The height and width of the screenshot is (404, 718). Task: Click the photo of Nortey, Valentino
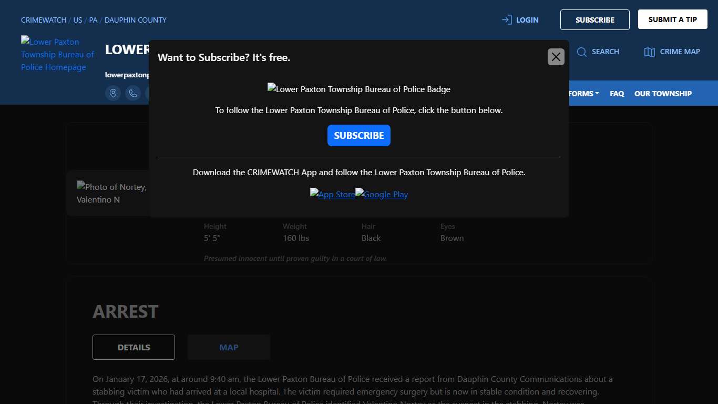click(111, 193)
